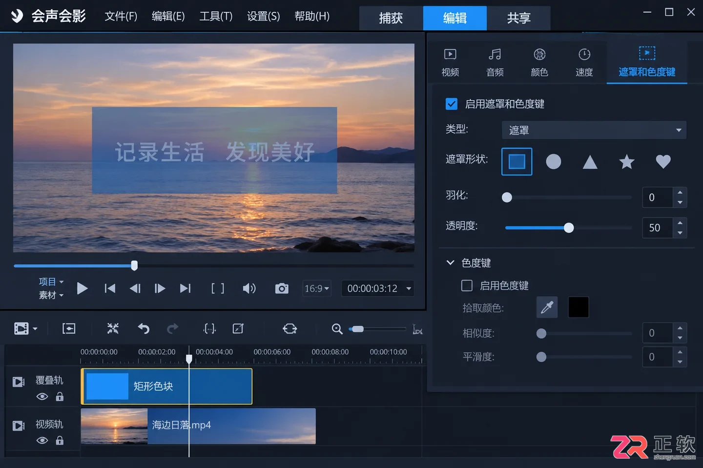Choose the circle mask shape

[x=553, y=161]
